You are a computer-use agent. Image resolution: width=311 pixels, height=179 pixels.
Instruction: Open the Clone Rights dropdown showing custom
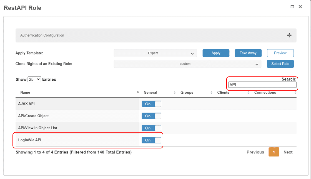pyautogui.click(x=187, y=64)
